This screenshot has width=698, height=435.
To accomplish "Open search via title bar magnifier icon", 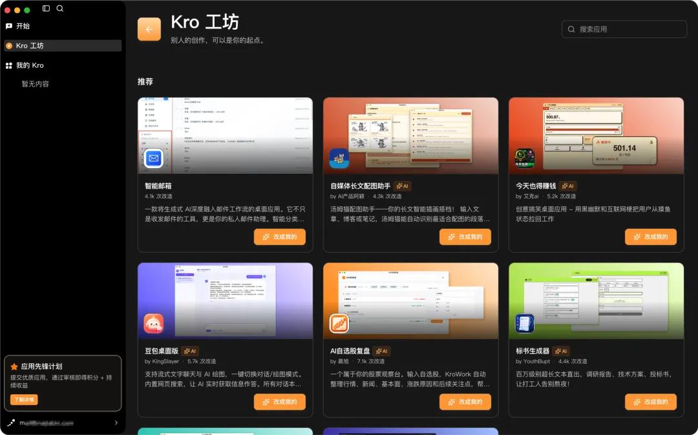I will tap(59, 8).
